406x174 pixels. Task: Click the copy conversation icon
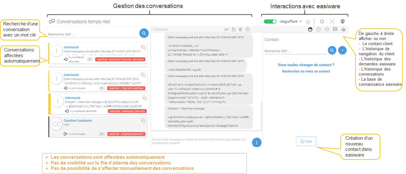[247, 30]
